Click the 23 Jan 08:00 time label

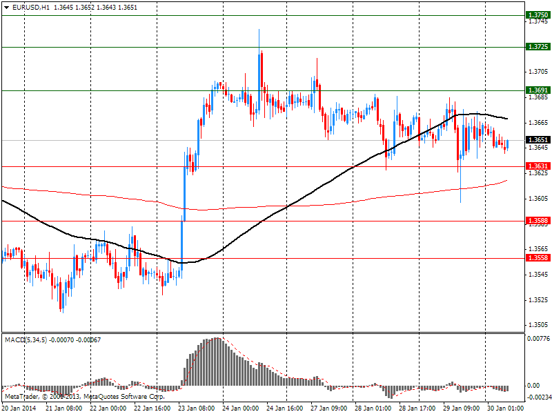click(x=197, y=408)
